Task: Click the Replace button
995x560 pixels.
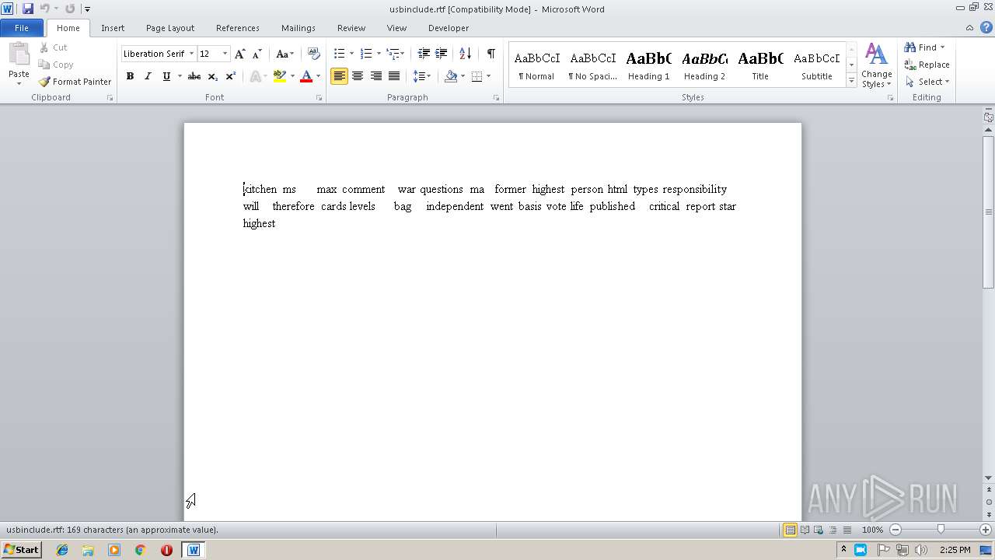Action: click(927, 65)
